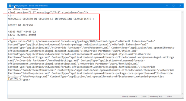Open the File menu
Image resolution: width=186 pixels, height=101 pixels.
tap(10, 9)
